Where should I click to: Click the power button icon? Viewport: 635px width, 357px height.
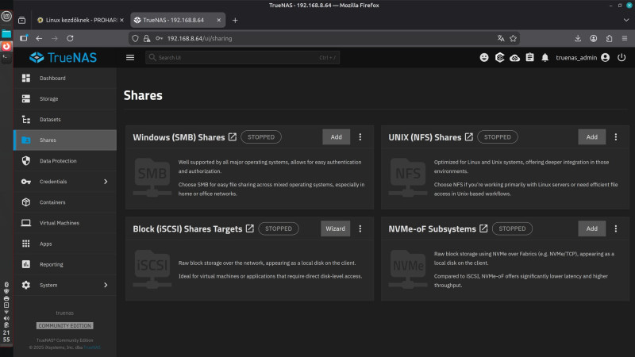pyautogui.click(x=622, y=57)
